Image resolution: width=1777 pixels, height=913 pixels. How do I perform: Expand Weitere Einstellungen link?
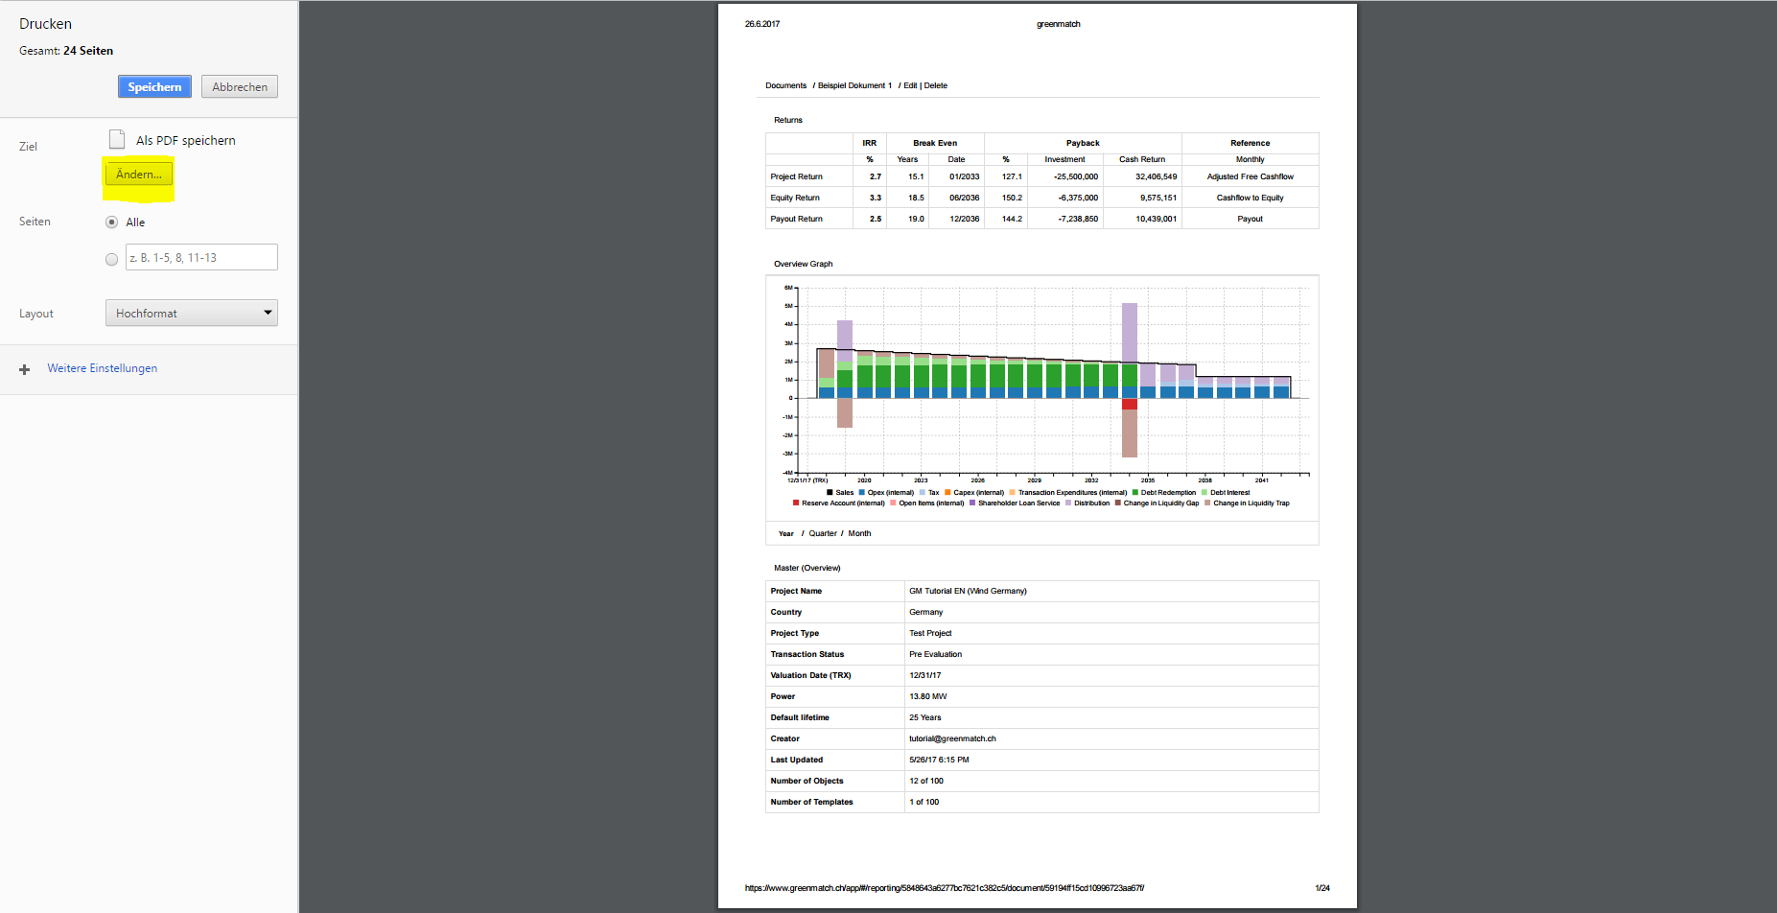102,368
